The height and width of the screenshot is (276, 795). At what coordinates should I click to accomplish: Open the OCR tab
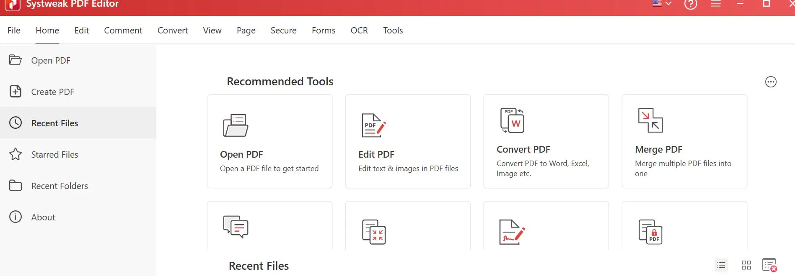click(x=359, y=31)
